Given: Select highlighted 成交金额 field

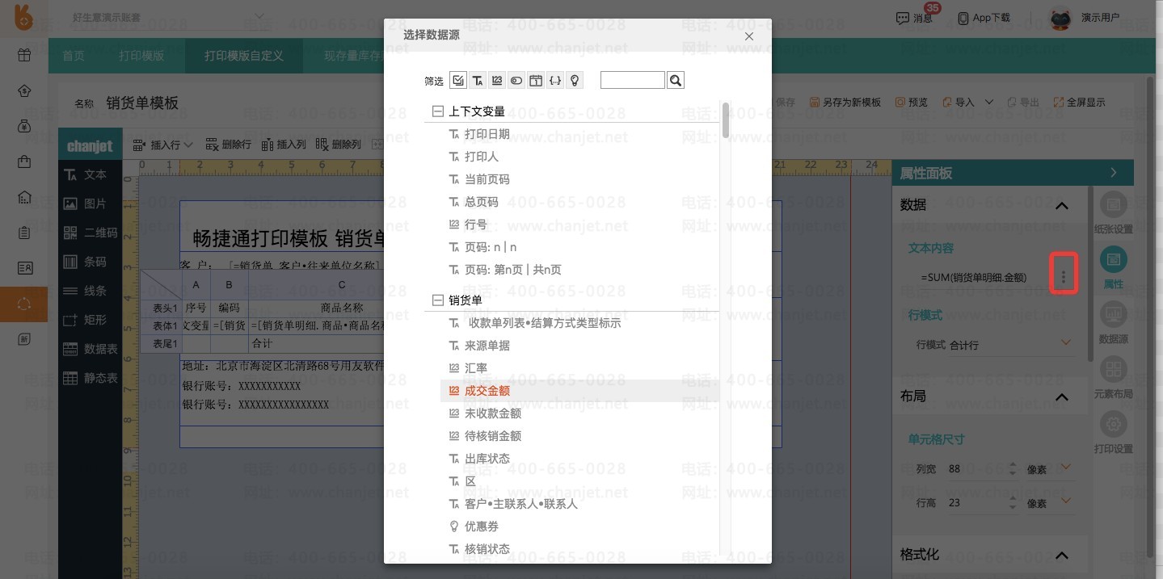Looking at the screenshot, I should [x=579, y=391].
